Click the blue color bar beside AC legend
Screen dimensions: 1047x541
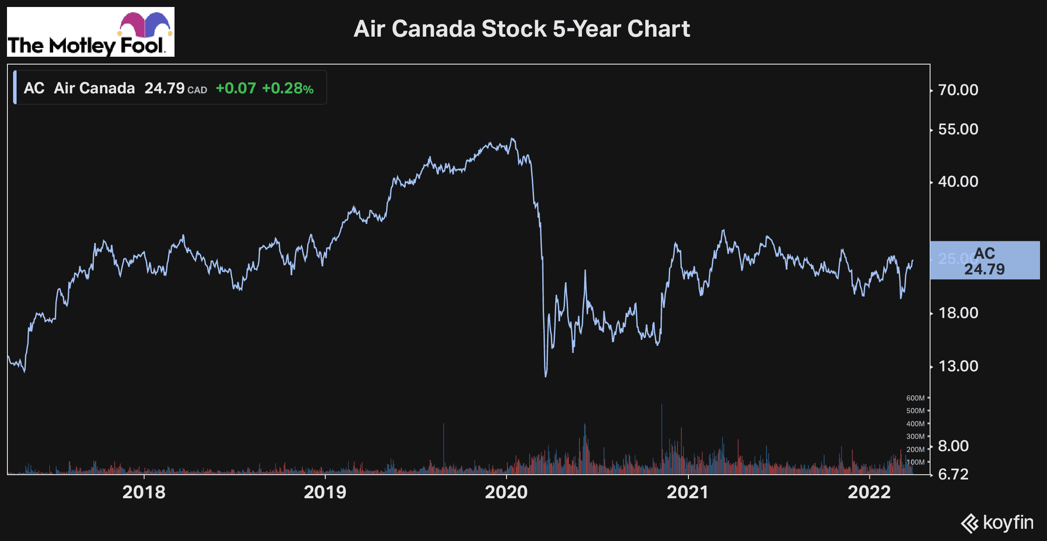(15, 88)
